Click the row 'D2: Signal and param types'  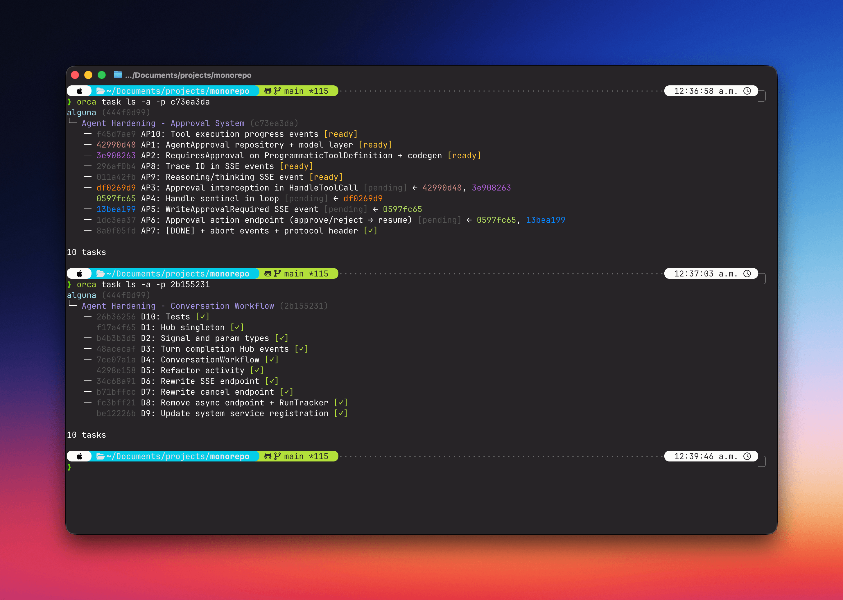193,338
